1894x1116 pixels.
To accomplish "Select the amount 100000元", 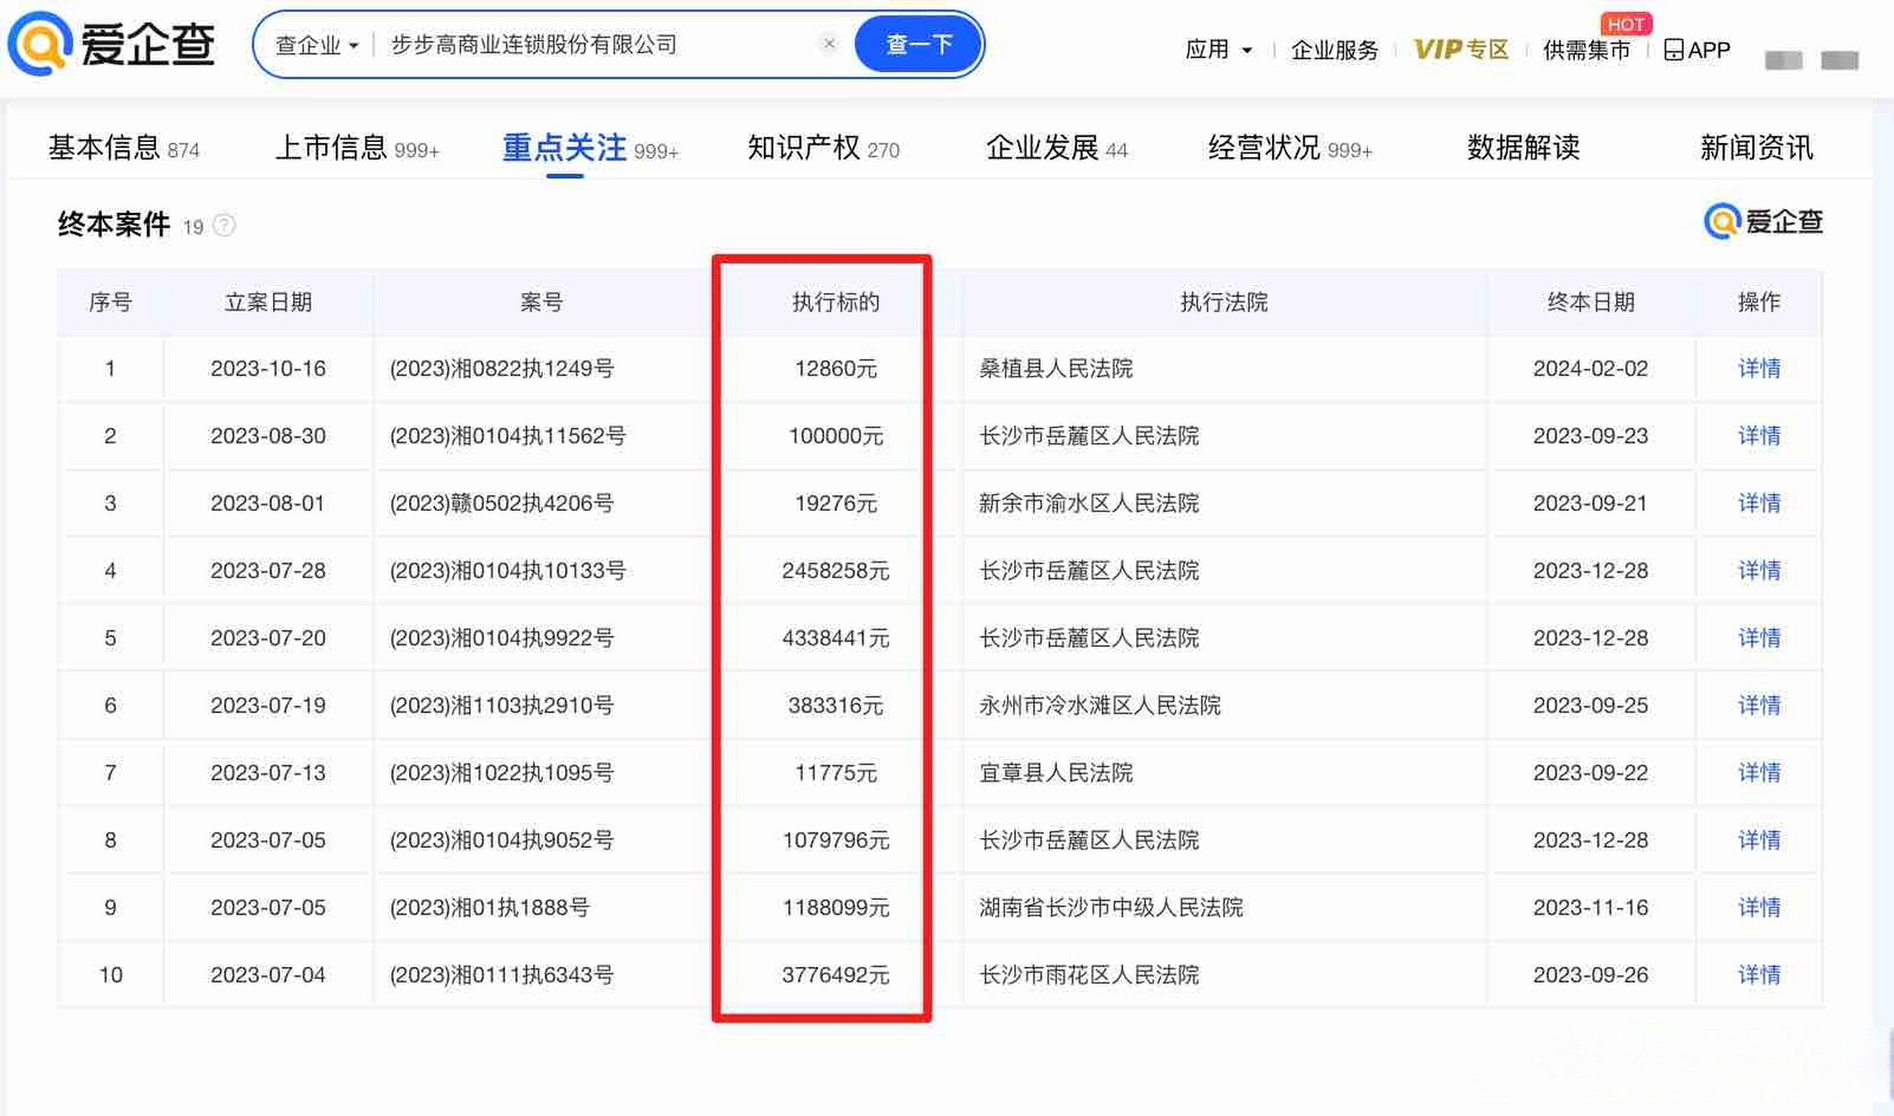I will [x=835, y=435].
